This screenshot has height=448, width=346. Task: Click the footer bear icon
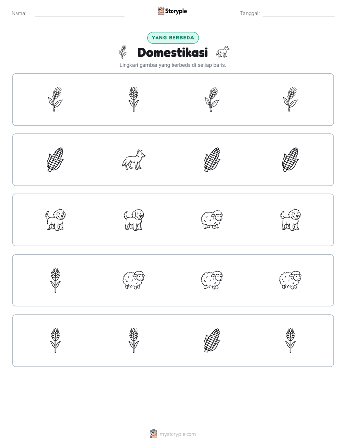(x=154, y=434)
